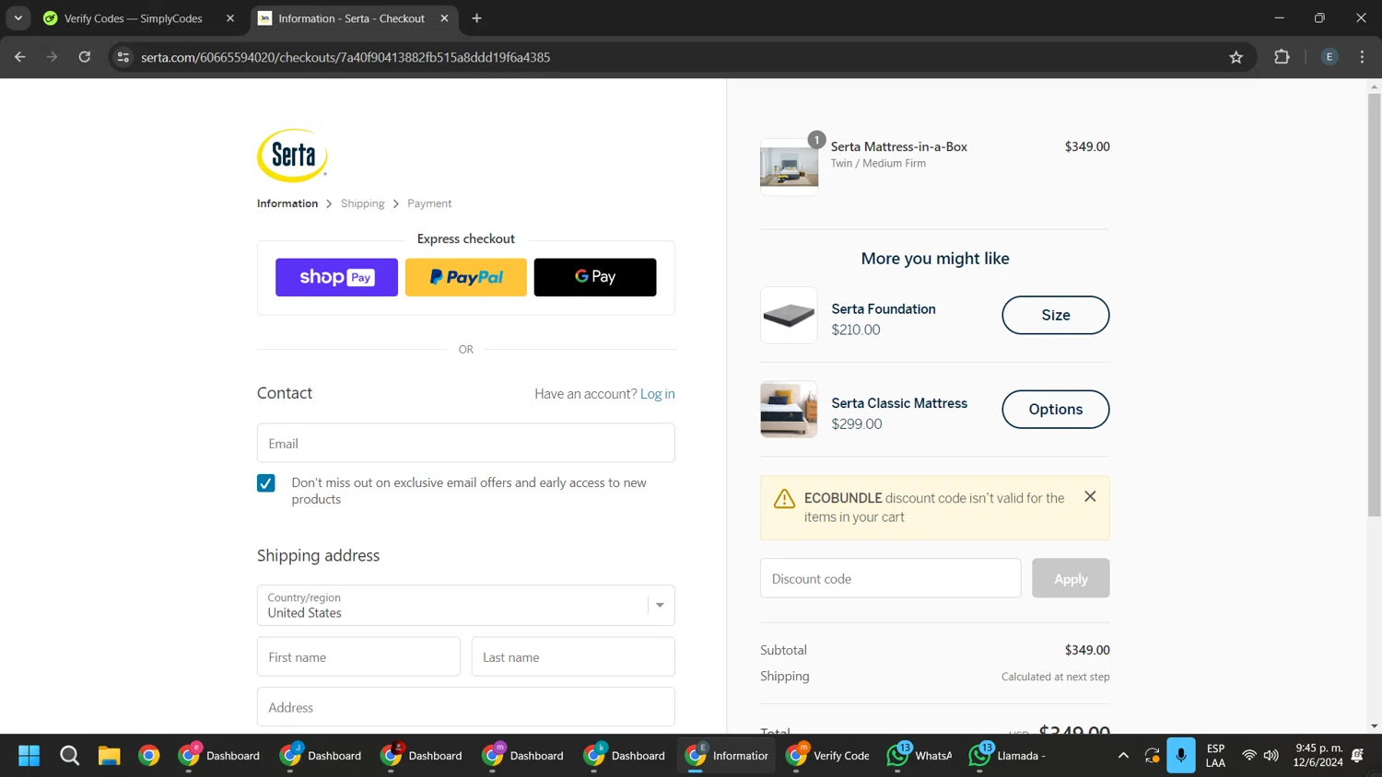Click the Express checkout heading text
This screenshot has width=1382, height=777.
point(466,238)
